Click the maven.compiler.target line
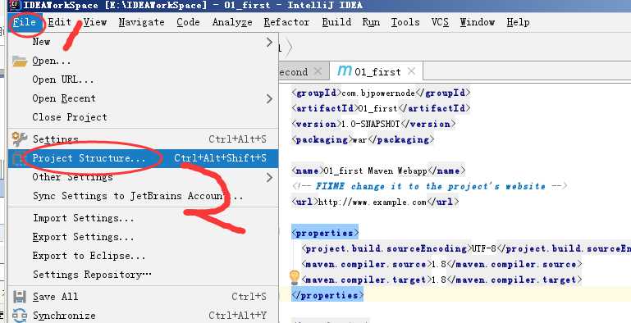 [x=441, y=280]
